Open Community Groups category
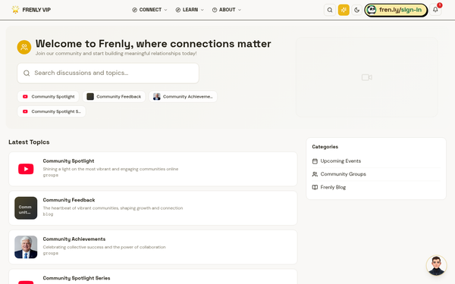This screenshot has height=284, width=455. [x=376, y=174]
